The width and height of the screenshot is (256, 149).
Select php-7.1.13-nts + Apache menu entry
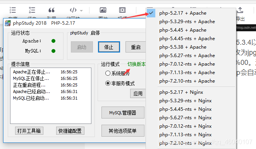(191, 73)
